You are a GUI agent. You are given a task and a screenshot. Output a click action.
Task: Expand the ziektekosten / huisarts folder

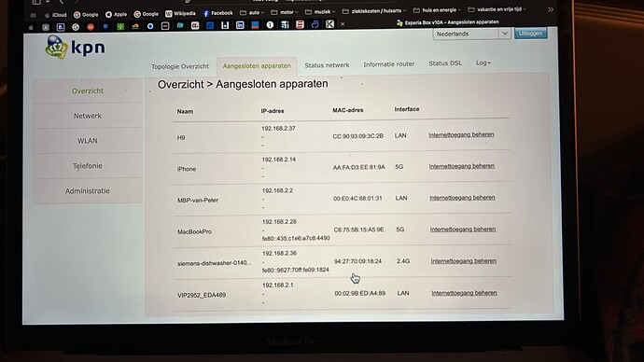click(x=374, y=11)
